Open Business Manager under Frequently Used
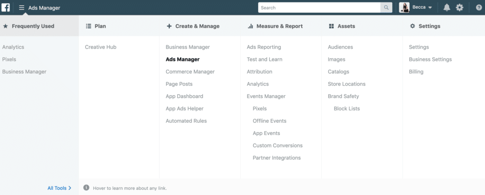Image resolution: width=485 pixels, height=195 pixels. [x=24, y=72]
